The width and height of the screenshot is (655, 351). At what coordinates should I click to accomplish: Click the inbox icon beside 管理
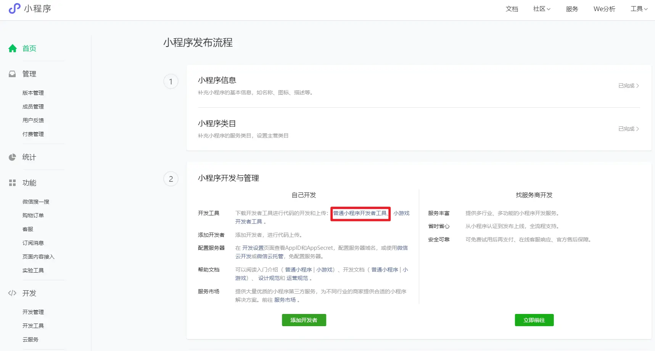[13, 74]
